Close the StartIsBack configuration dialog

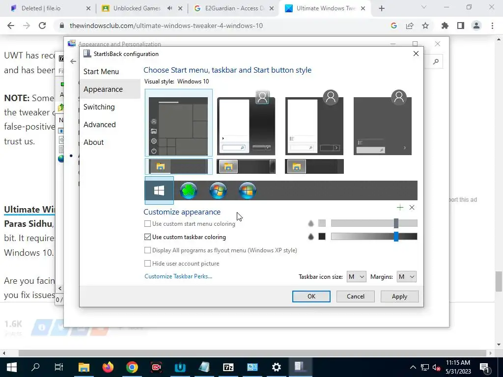[416, 54]
